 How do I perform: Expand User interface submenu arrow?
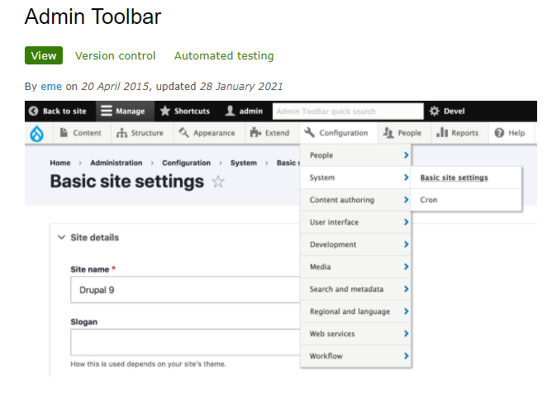coord(406,222)
